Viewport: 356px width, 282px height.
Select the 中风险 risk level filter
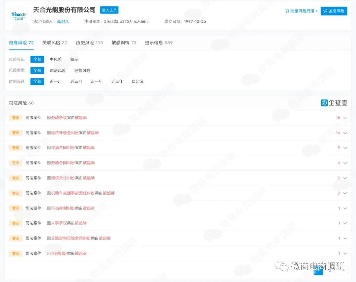(56, 59)
